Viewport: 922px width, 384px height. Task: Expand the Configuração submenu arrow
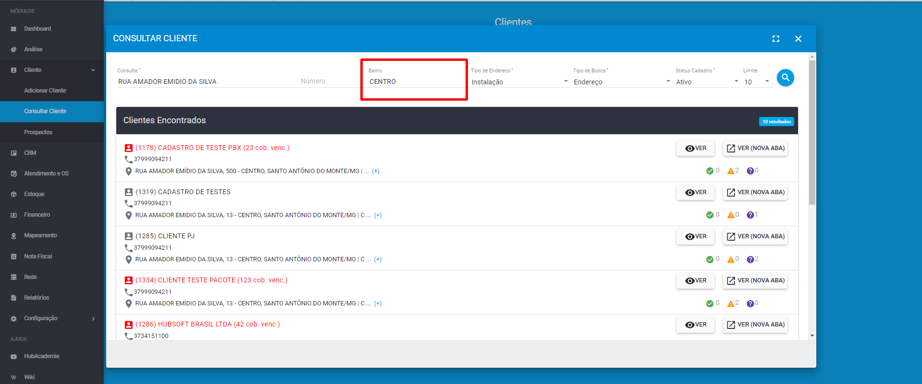[x=93, y=318]
